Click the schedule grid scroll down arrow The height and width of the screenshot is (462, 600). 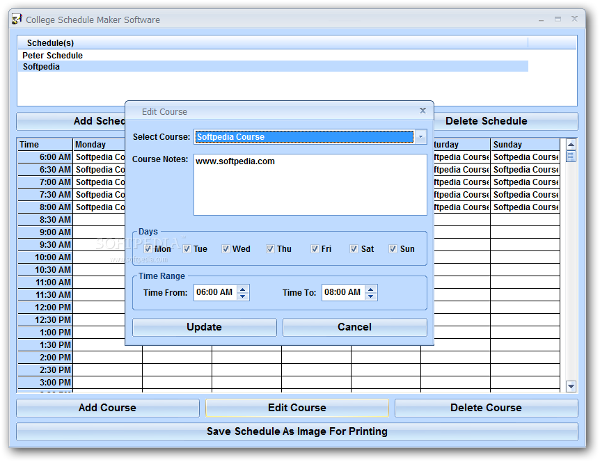571,386
